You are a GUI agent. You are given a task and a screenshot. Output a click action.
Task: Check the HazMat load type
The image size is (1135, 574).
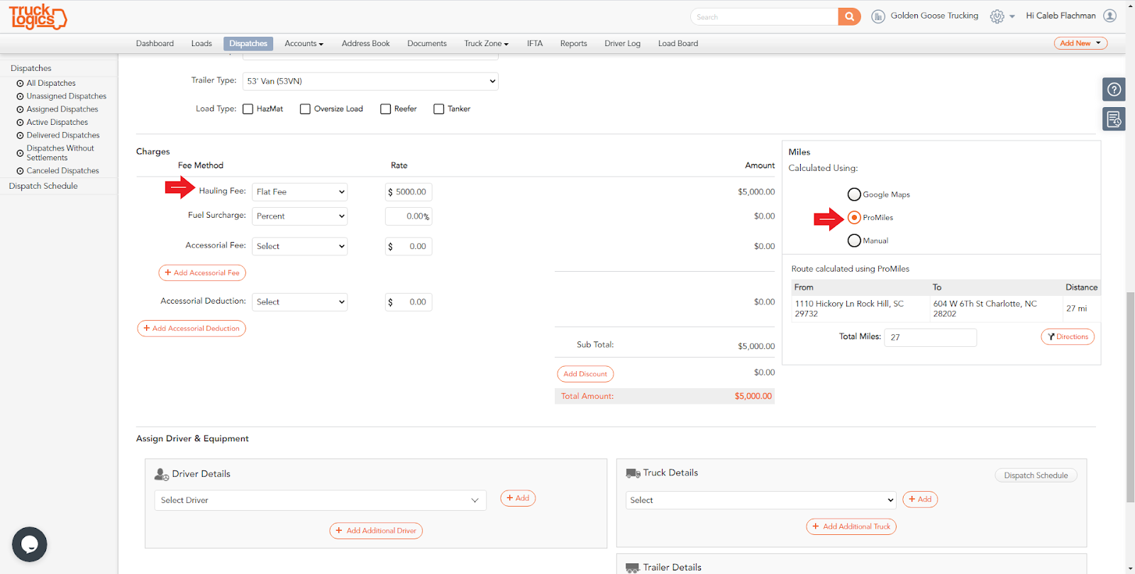tap(248, 109)
